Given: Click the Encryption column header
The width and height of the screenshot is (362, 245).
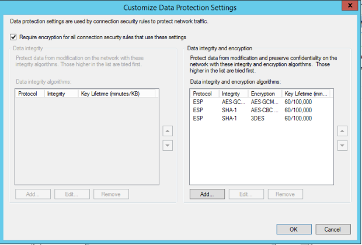Looking at the screenshot, I should [264, 94].
